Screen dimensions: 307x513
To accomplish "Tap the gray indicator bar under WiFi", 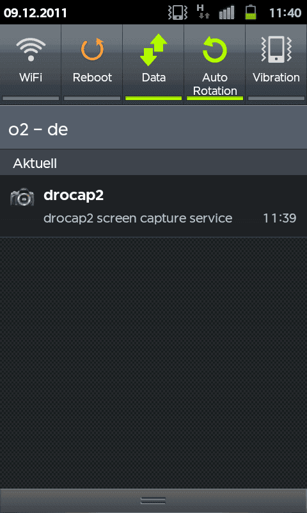I will (31, 98).
